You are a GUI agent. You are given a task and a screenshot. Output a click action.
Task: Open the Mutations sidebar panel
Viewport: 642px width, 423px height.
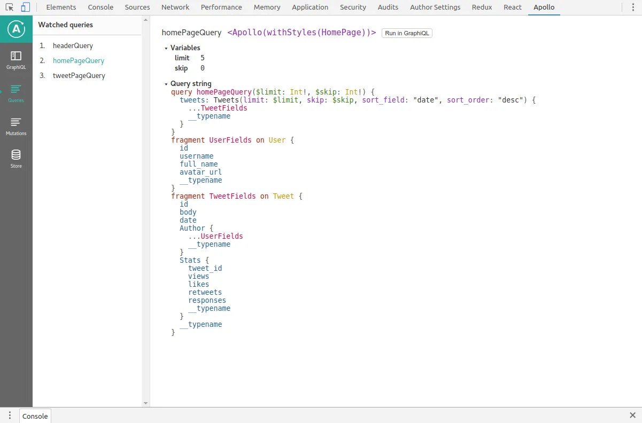(16, 126)
